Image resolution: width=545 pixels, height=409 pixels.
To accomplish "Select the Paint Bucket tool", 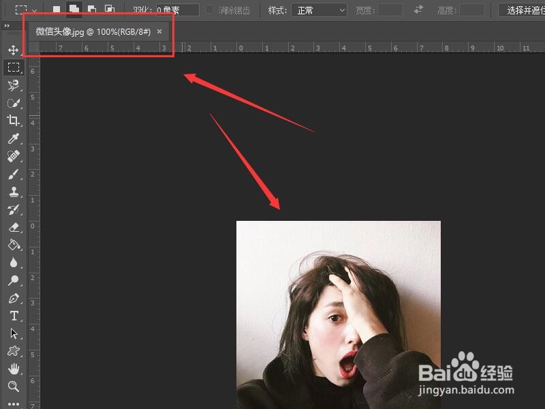I will click(x=14, y=245).
